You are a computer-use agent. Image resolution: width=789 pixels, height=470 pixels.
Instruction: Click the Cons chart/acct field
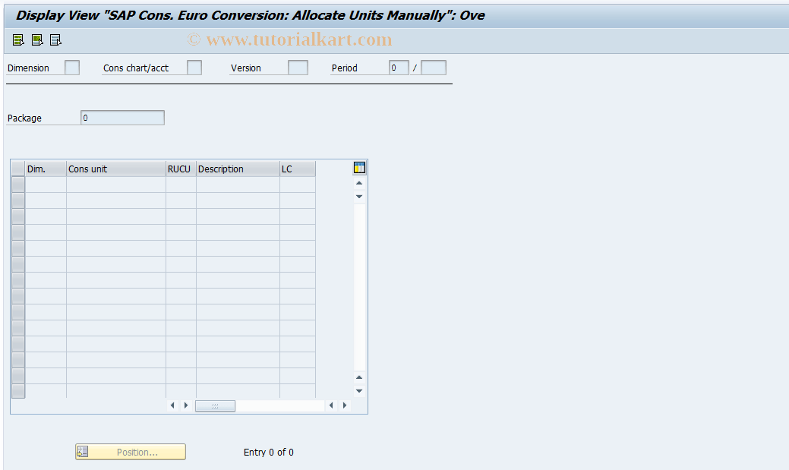click(x=194, y=67)
